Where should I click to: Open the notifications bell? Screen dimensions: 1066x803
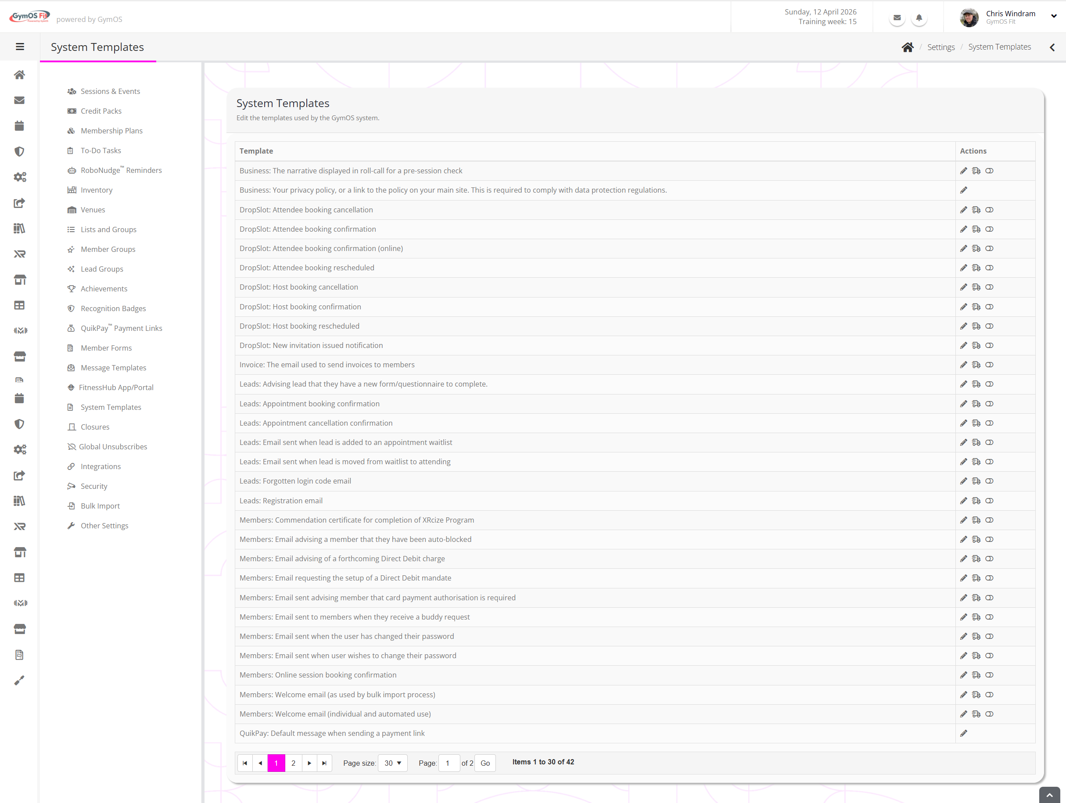coord(919,18)
